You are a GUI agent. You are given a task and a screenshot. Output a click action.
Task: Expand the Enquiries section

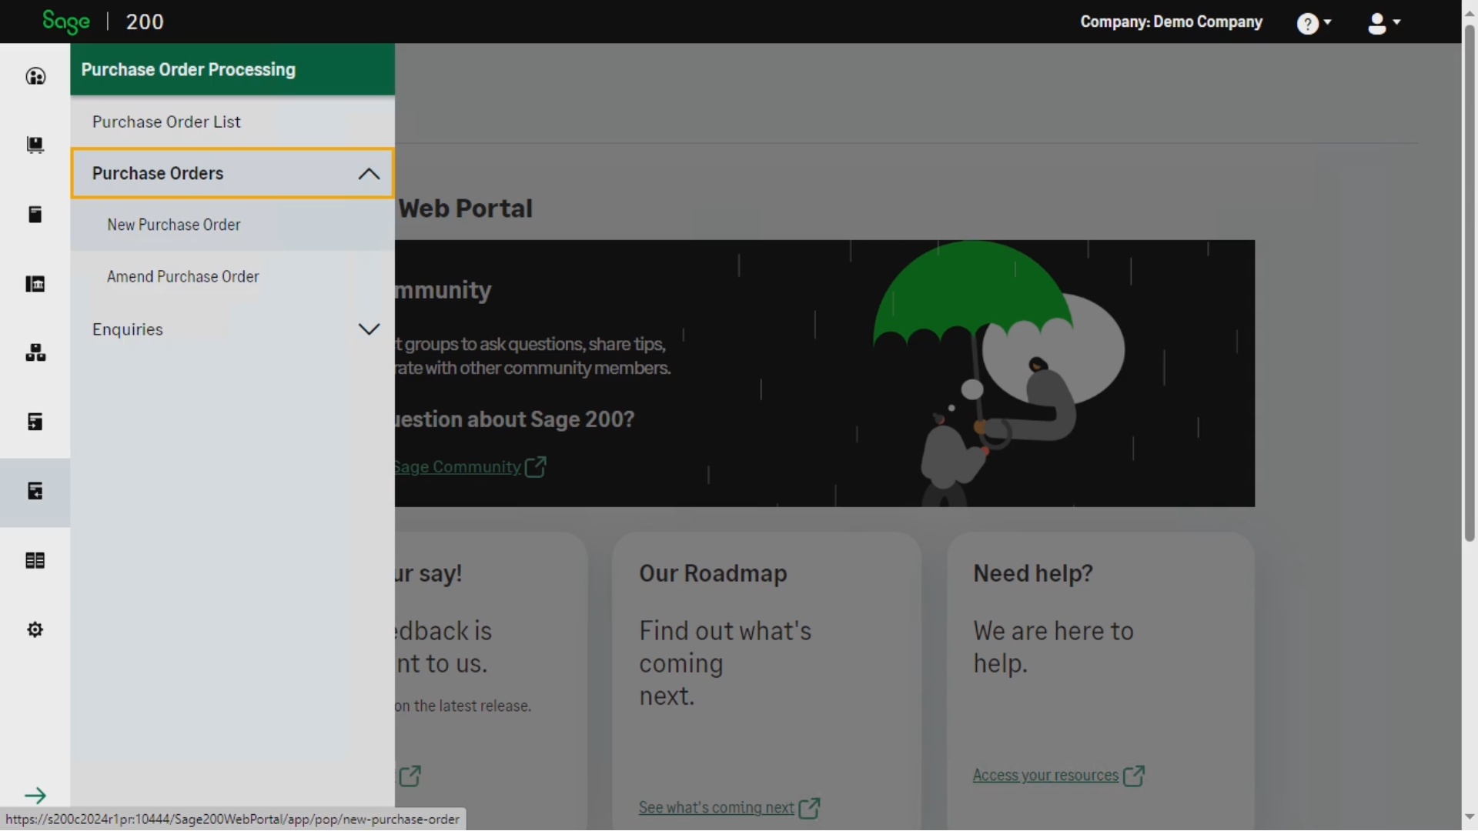[232, 329]
